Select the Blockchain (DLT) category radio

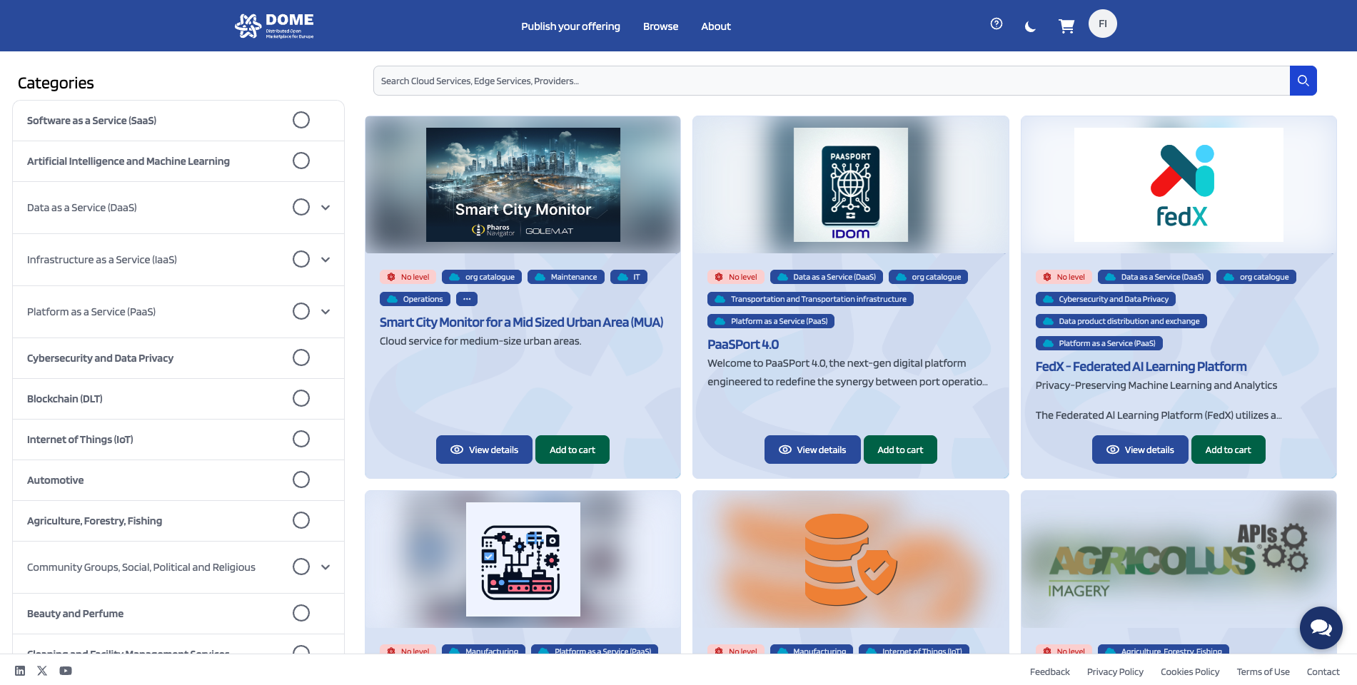coord(301,398)
